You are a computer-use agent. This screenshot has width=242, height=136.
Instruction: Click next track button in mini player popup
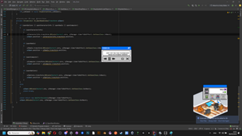tap(114, 59)
